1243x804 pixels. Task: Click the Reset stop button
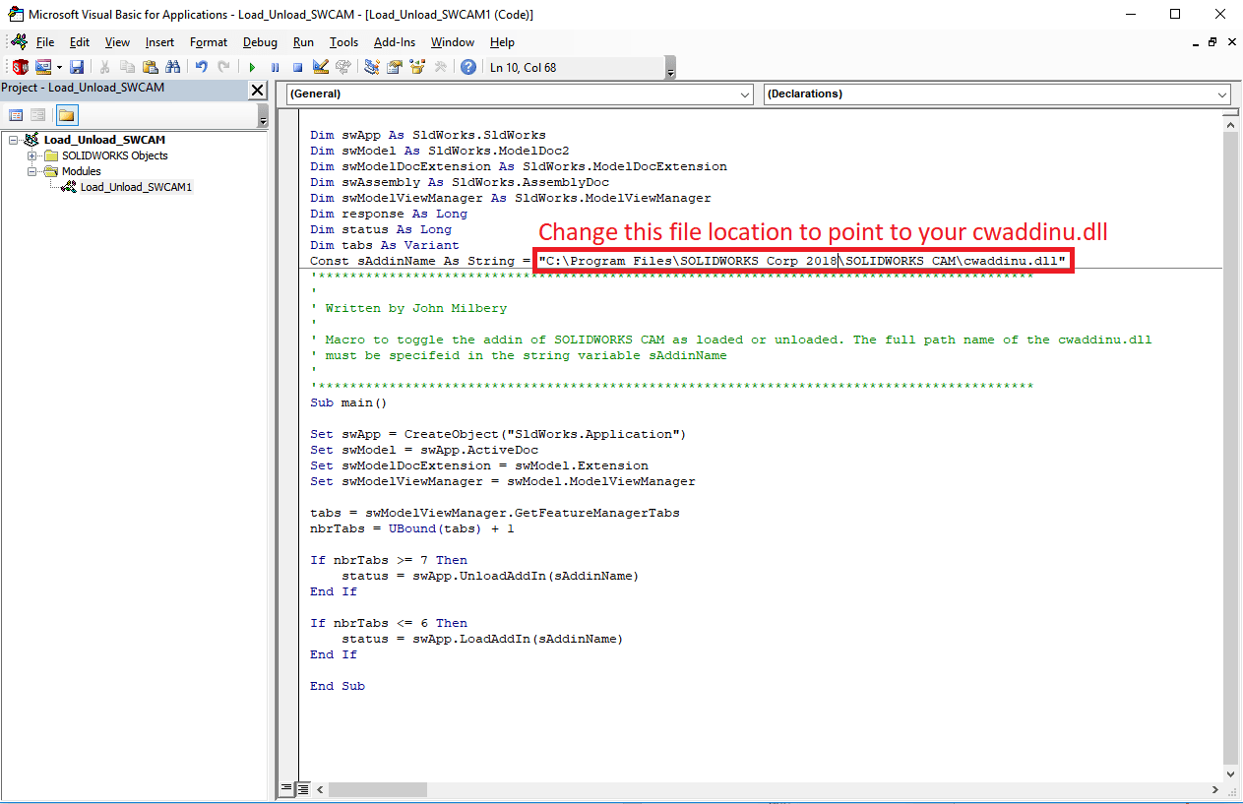click(297, 67)
